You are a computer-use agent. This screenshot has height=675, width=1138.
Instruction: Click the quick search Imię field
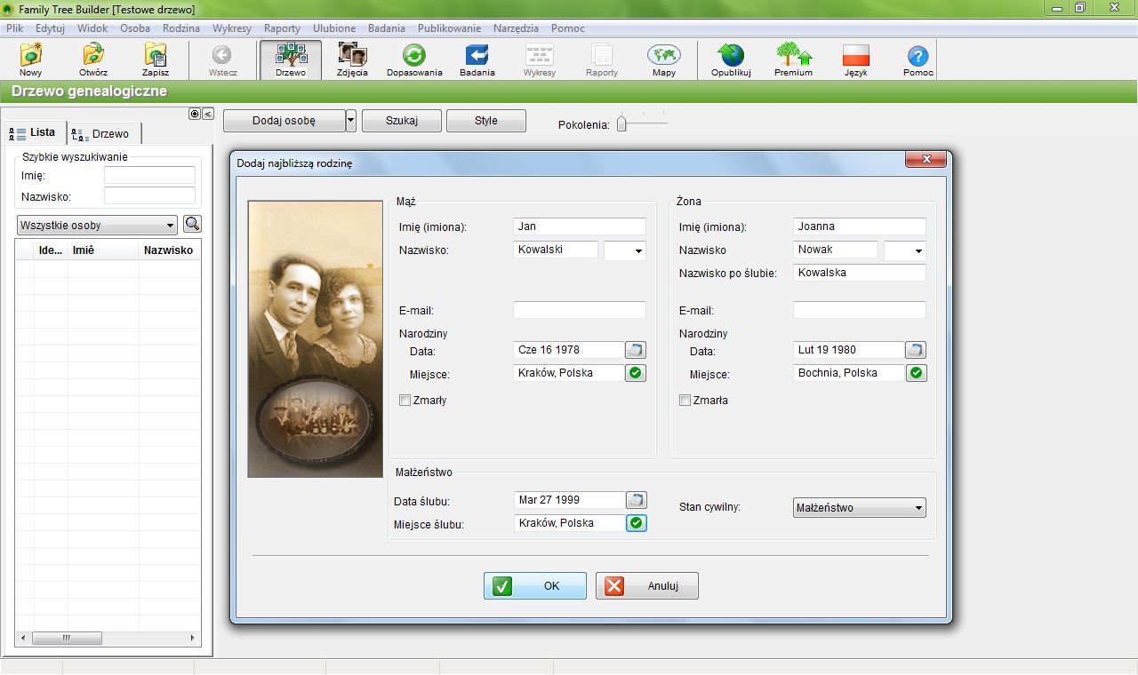pyautogui.click(x=149, y=175)
